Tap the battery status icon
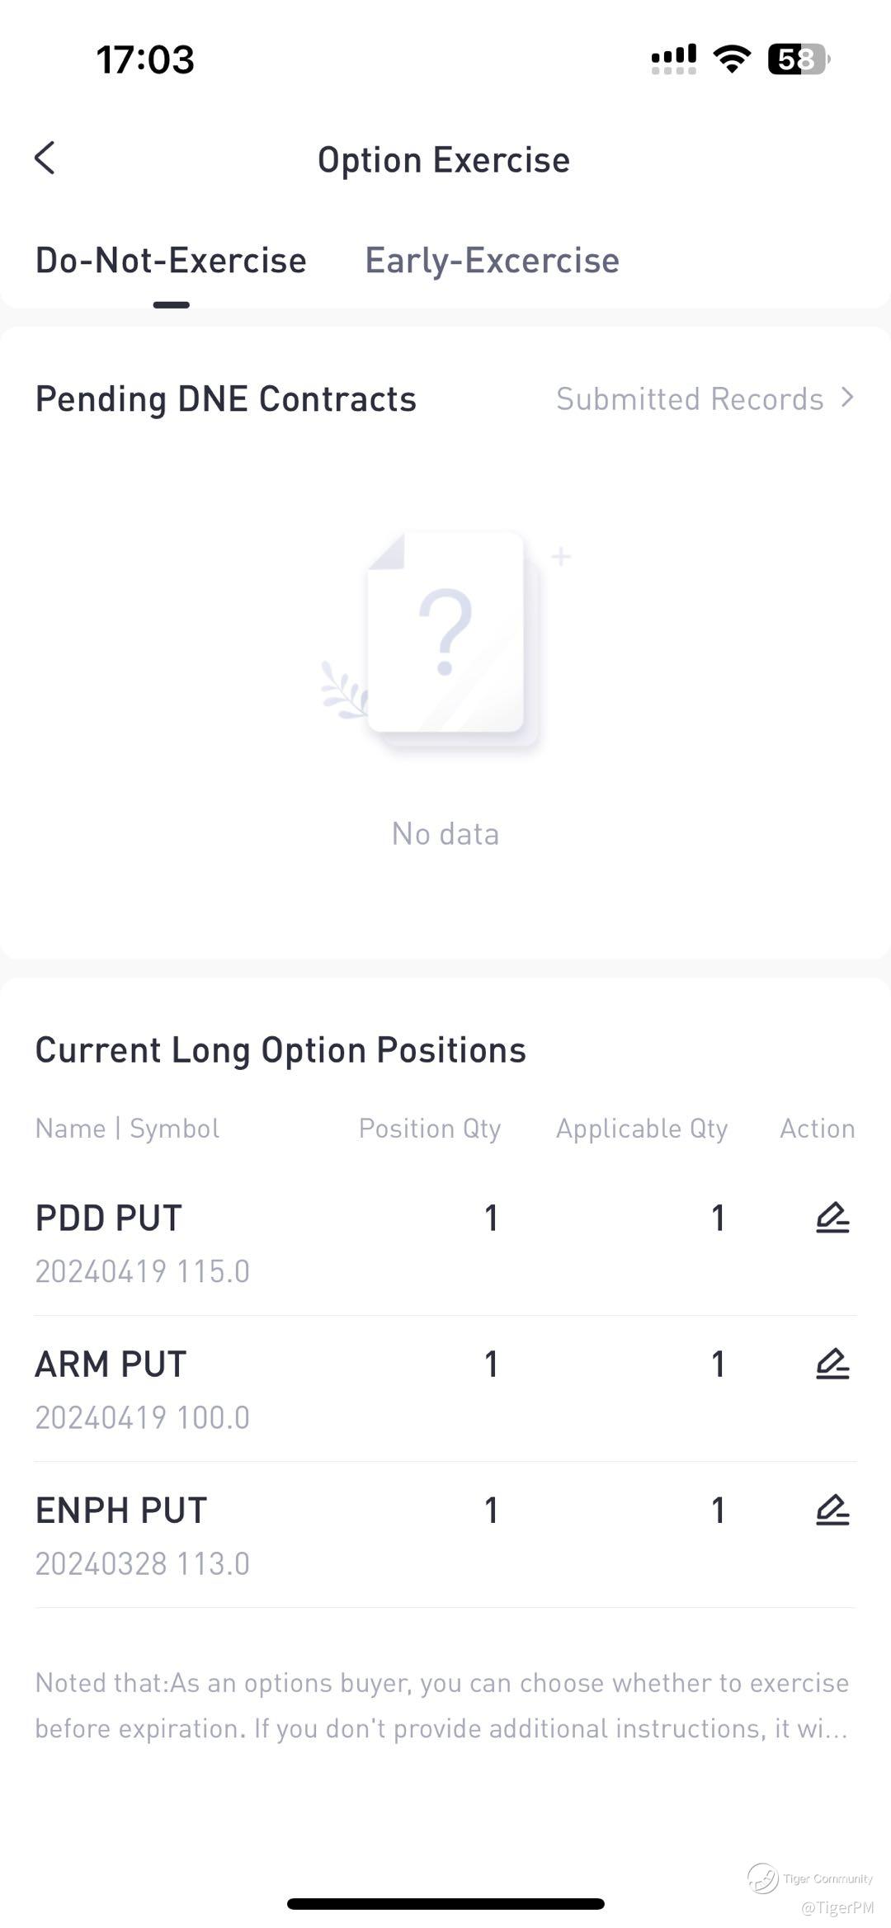Screen dimensions: 891x1928 coord(798,59)
